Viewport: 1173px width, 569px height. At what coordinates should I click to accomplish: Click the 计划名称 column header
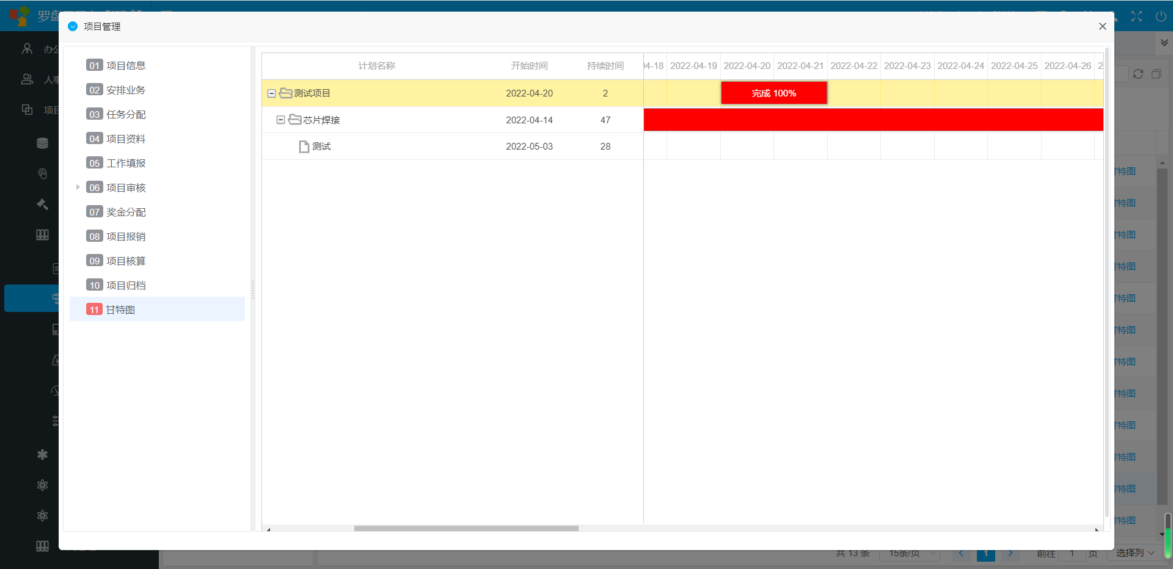376,66
